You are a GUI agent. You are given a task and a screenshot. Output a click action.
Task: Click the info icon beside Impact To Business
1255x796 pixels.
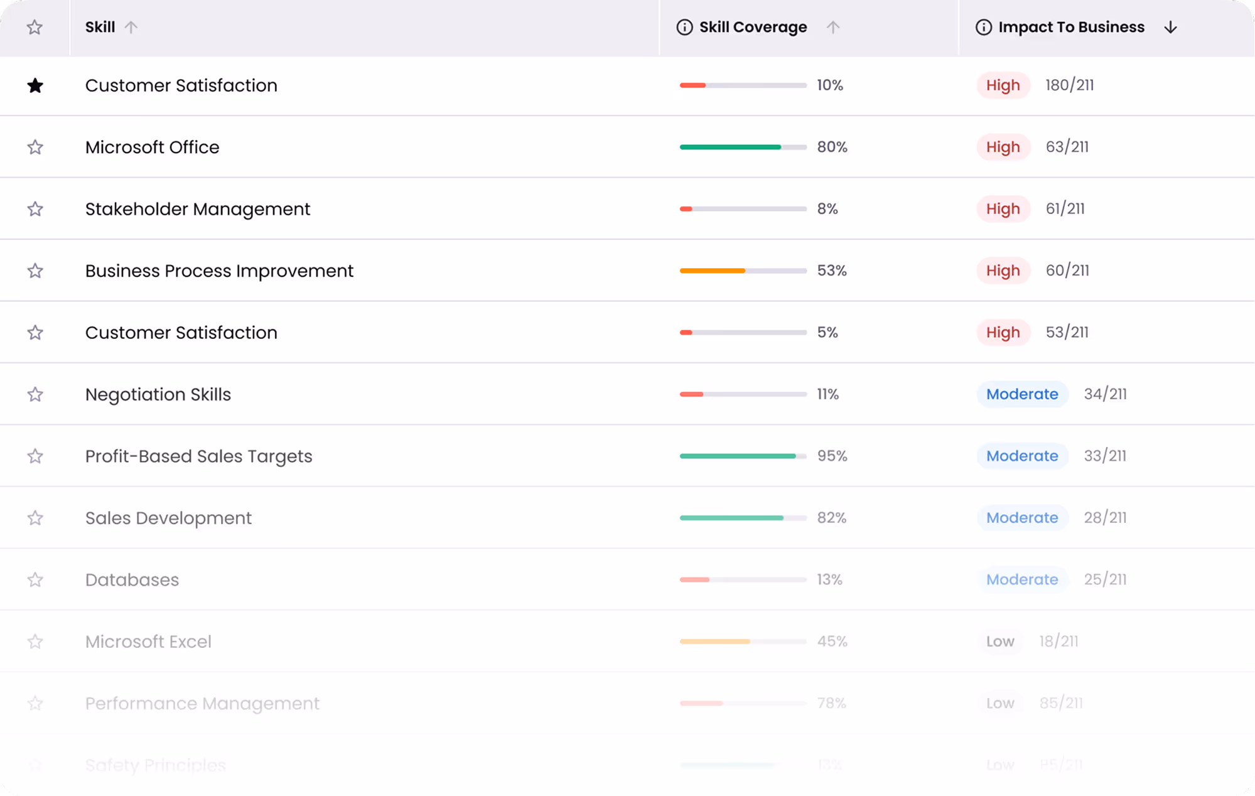[x=983, y=27]
